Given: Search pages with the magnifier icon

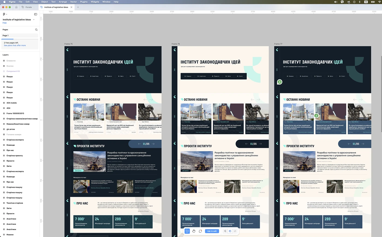Looking at the screenshot, I should [36, 30].
